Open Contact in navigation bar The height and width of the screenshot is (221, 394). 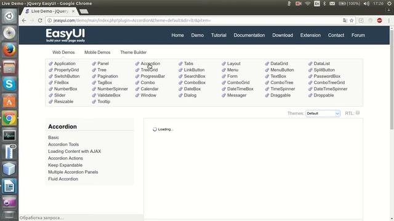336,36
